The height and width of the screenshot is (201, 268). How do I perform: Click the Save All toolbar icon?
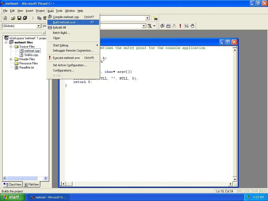point(25,18)
